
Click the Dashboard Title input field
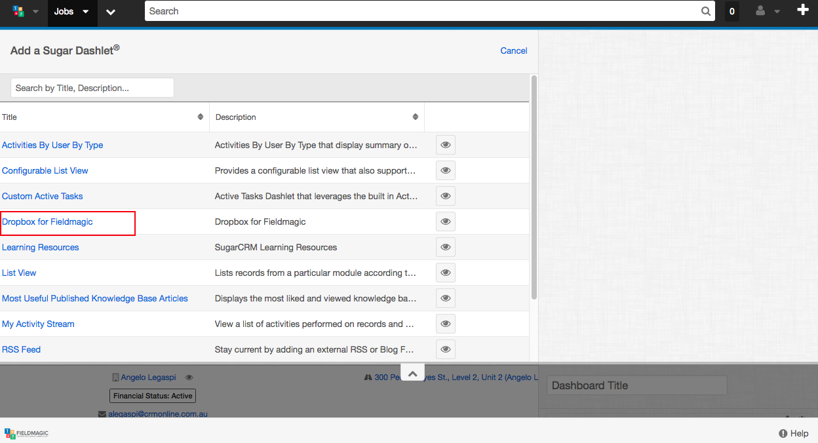coord(637,385)
